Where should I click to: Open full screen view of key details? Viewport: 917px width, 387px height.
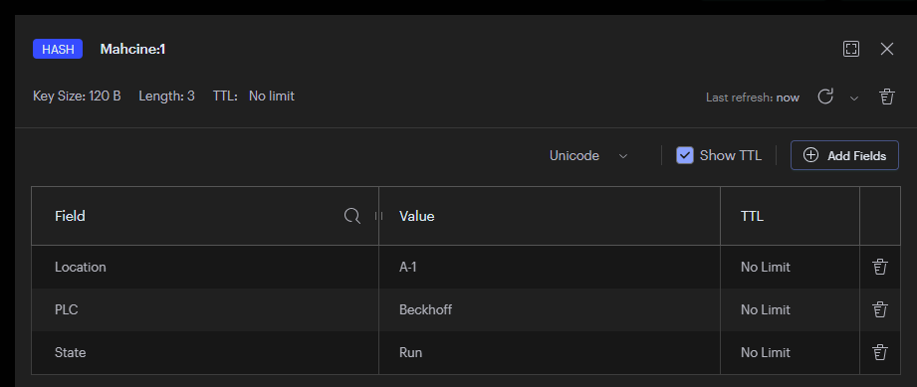(x=851, y=49)
